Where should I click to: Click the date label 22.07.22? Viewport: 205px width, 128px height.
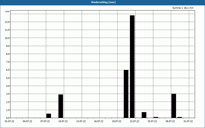click(x=135, y=121)
